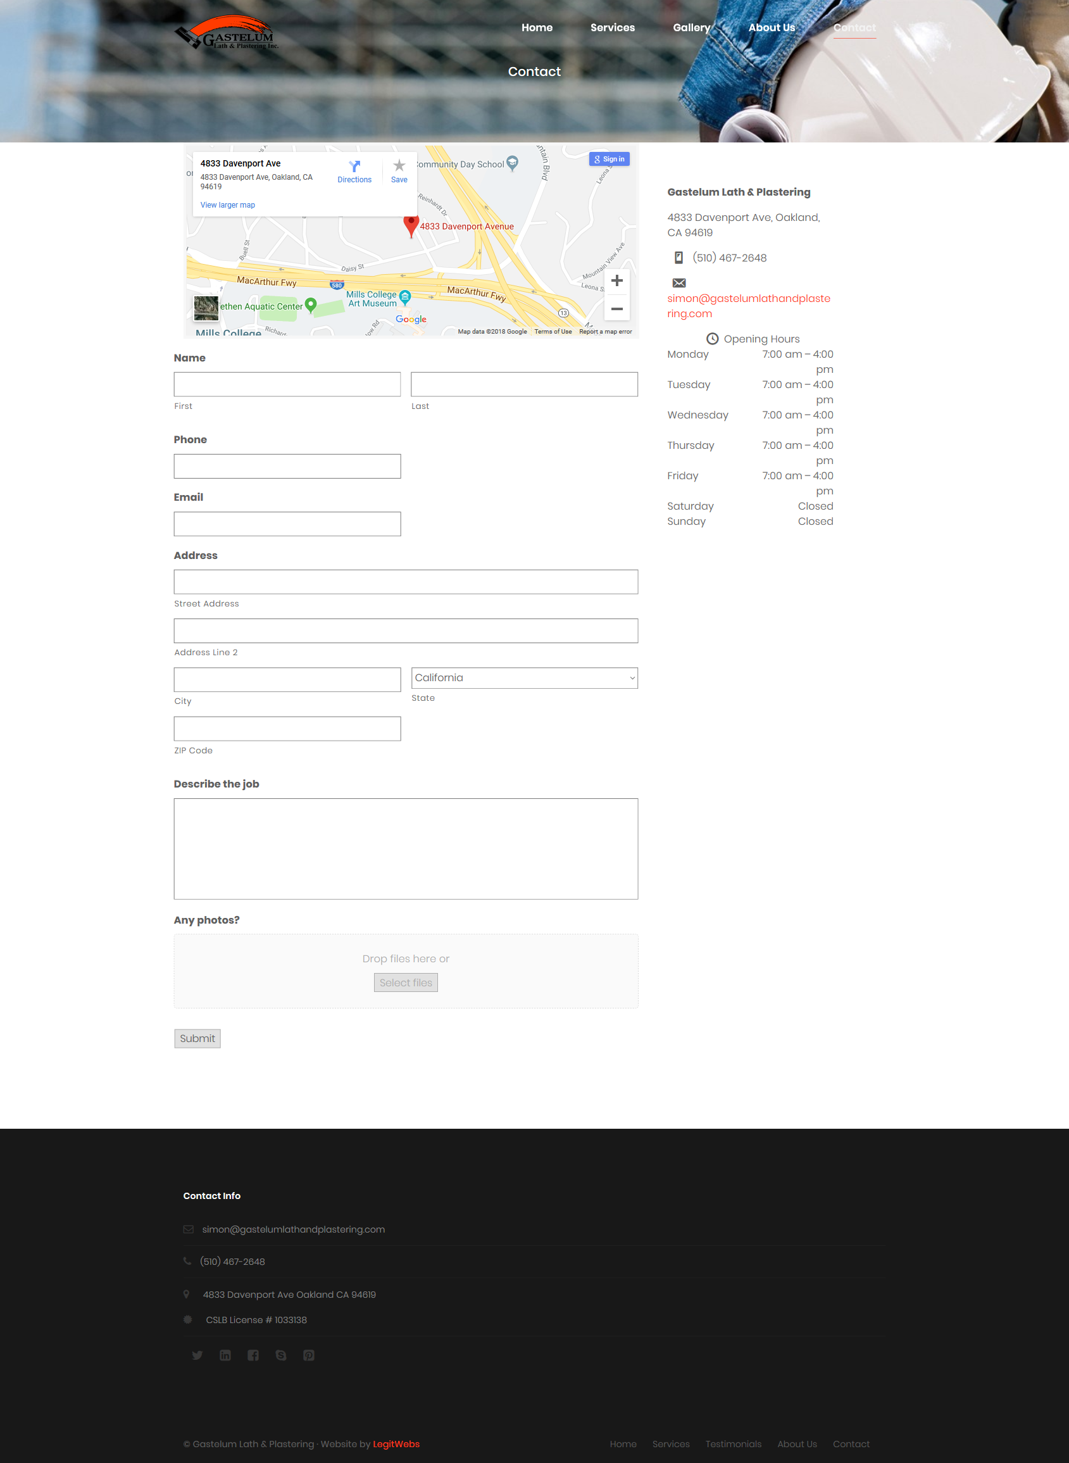Focus the Address Line 2 field

(x=406, y=631)
